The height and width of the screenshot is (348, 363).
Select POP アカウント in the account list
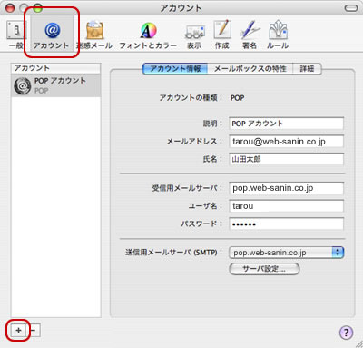click(55, 85)
